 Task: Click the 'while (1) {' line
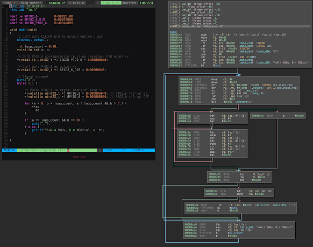[x=27, y=83]
